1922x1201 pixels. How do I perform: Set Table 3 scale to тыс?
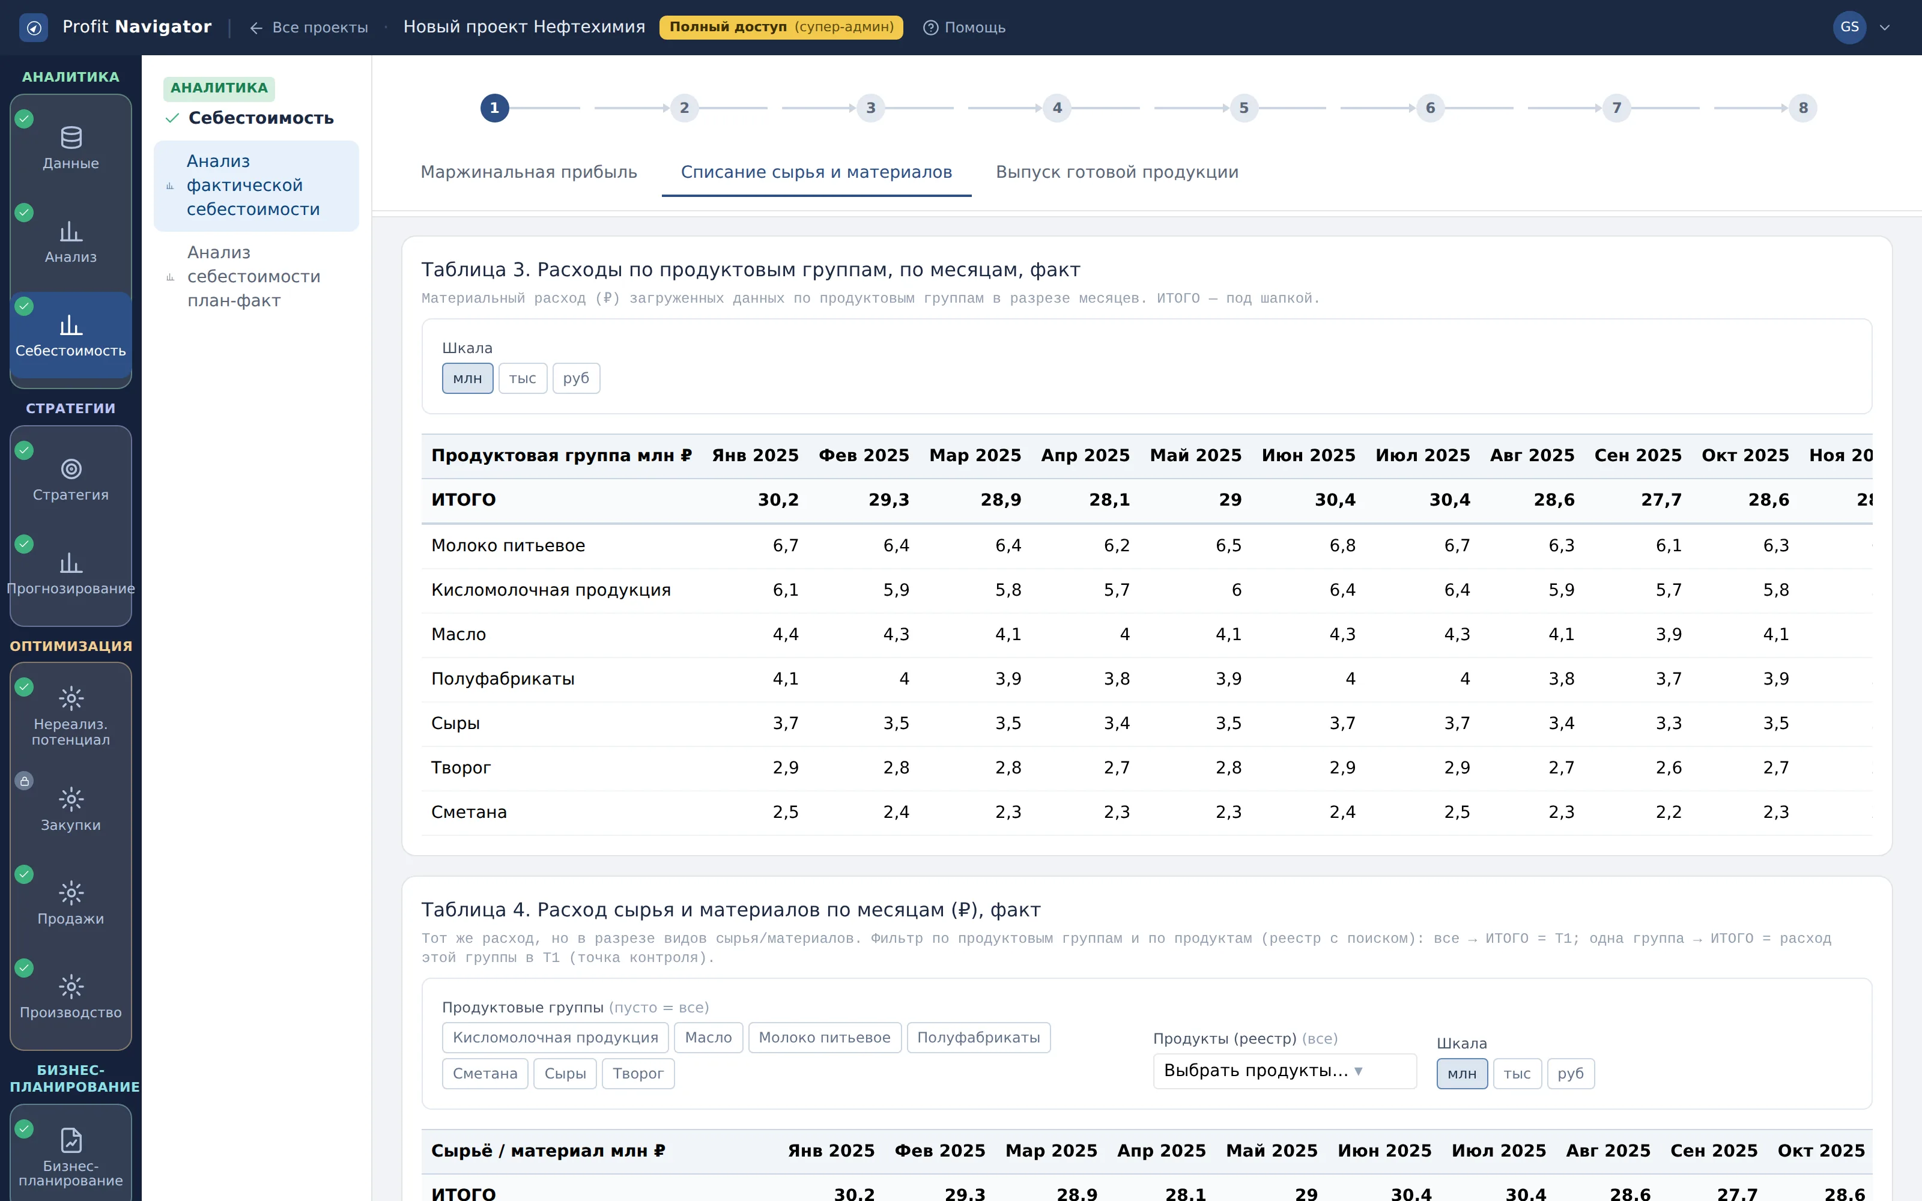click(523, 378)
